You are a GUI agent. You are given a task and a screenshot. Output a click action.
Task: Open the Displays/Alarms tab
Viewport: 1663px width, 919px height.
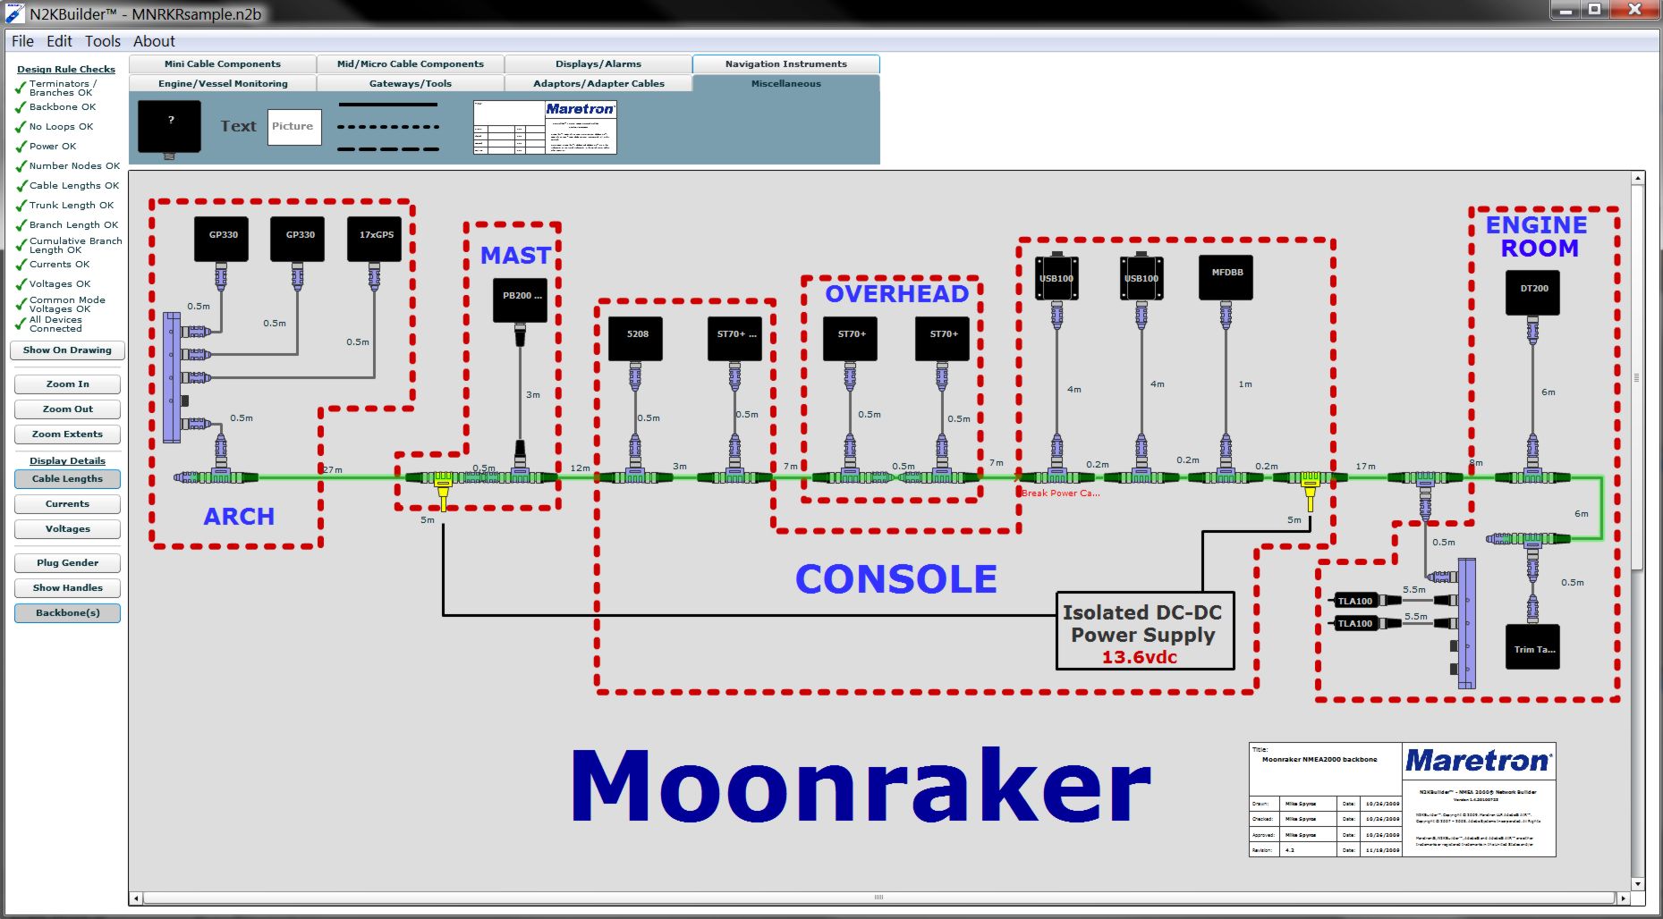(x=598, y=64)
